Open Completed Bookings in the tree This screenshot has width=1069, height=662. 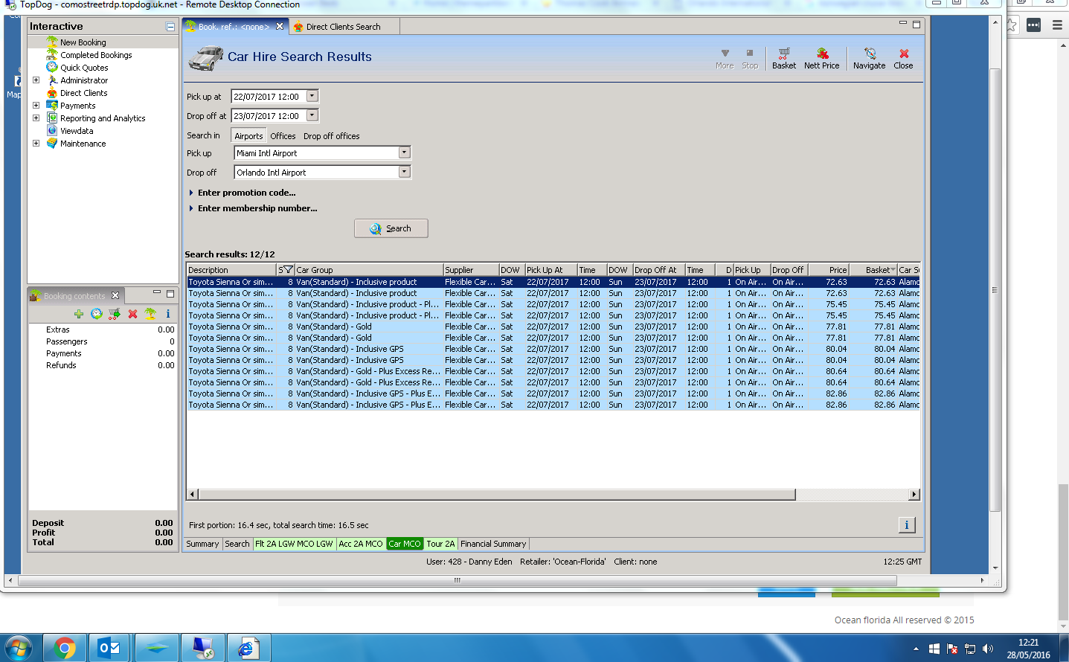point(96,55)
